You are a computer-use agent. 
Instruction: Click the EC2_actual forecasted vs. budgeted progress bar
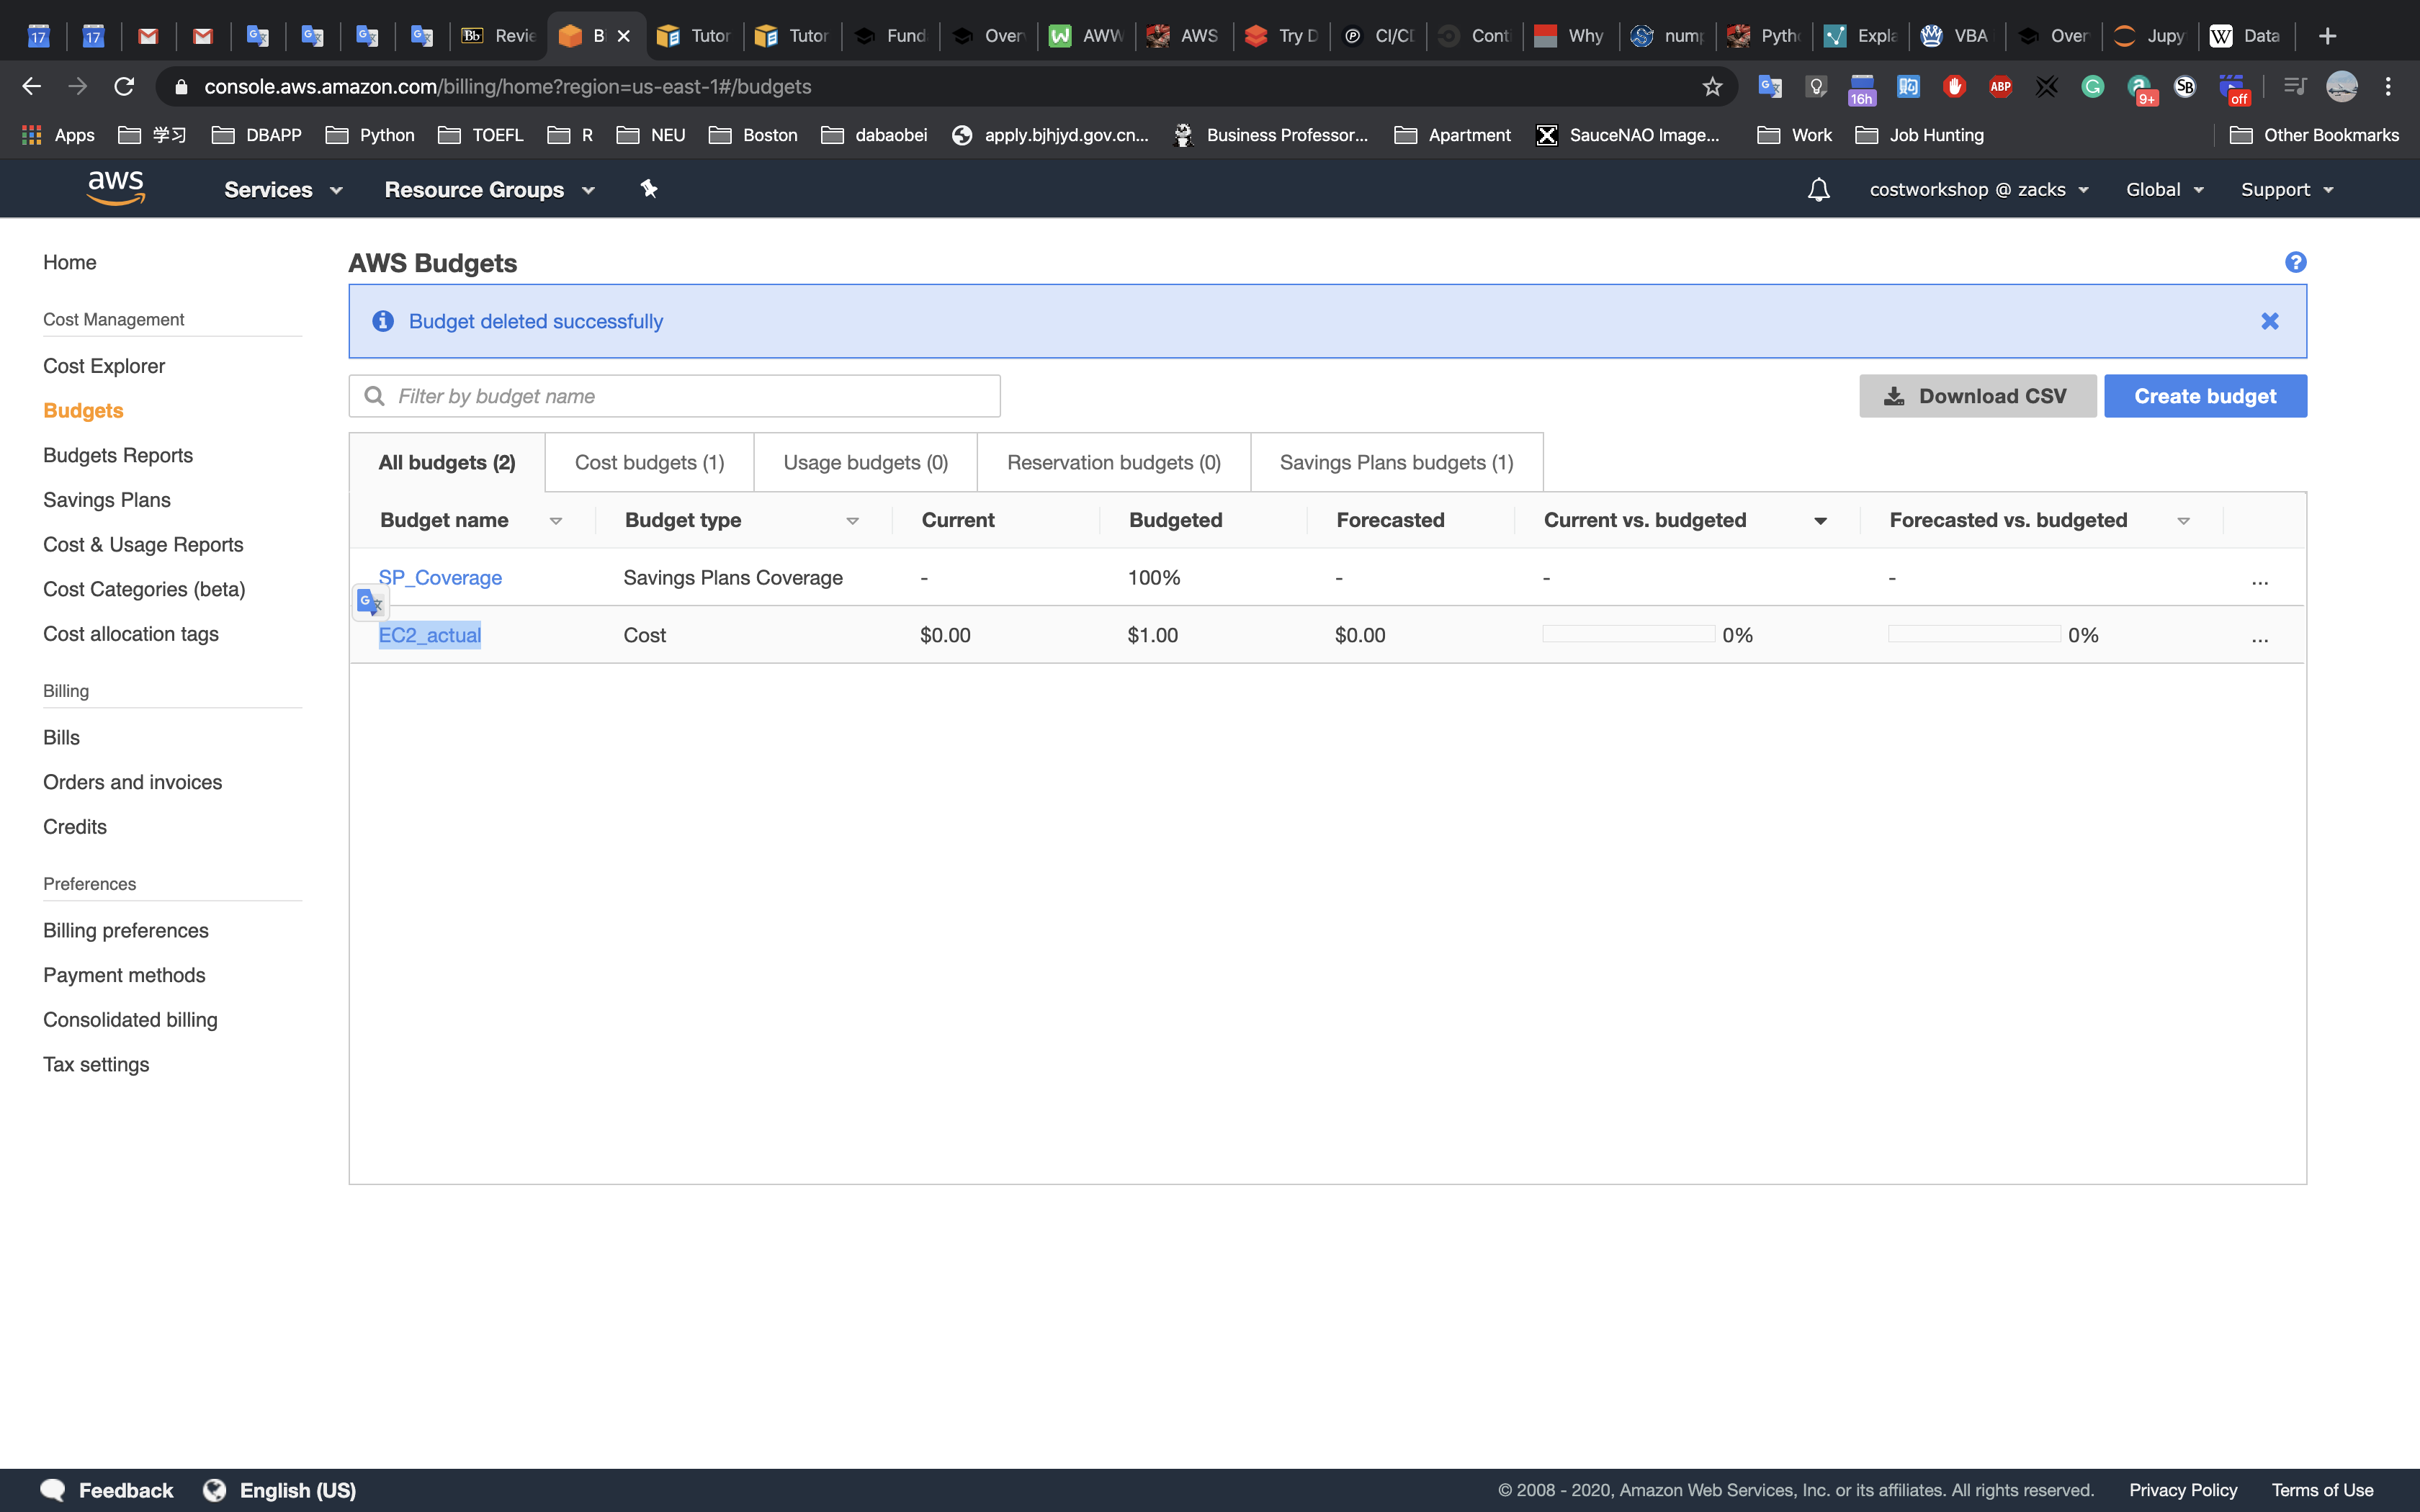pyautogui.click(x=1973, y=635)
